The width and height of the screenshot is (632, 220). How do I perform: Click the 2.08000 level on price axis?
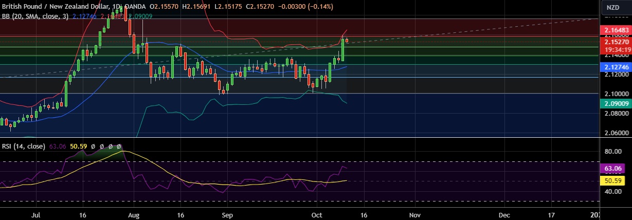(616, 114)
